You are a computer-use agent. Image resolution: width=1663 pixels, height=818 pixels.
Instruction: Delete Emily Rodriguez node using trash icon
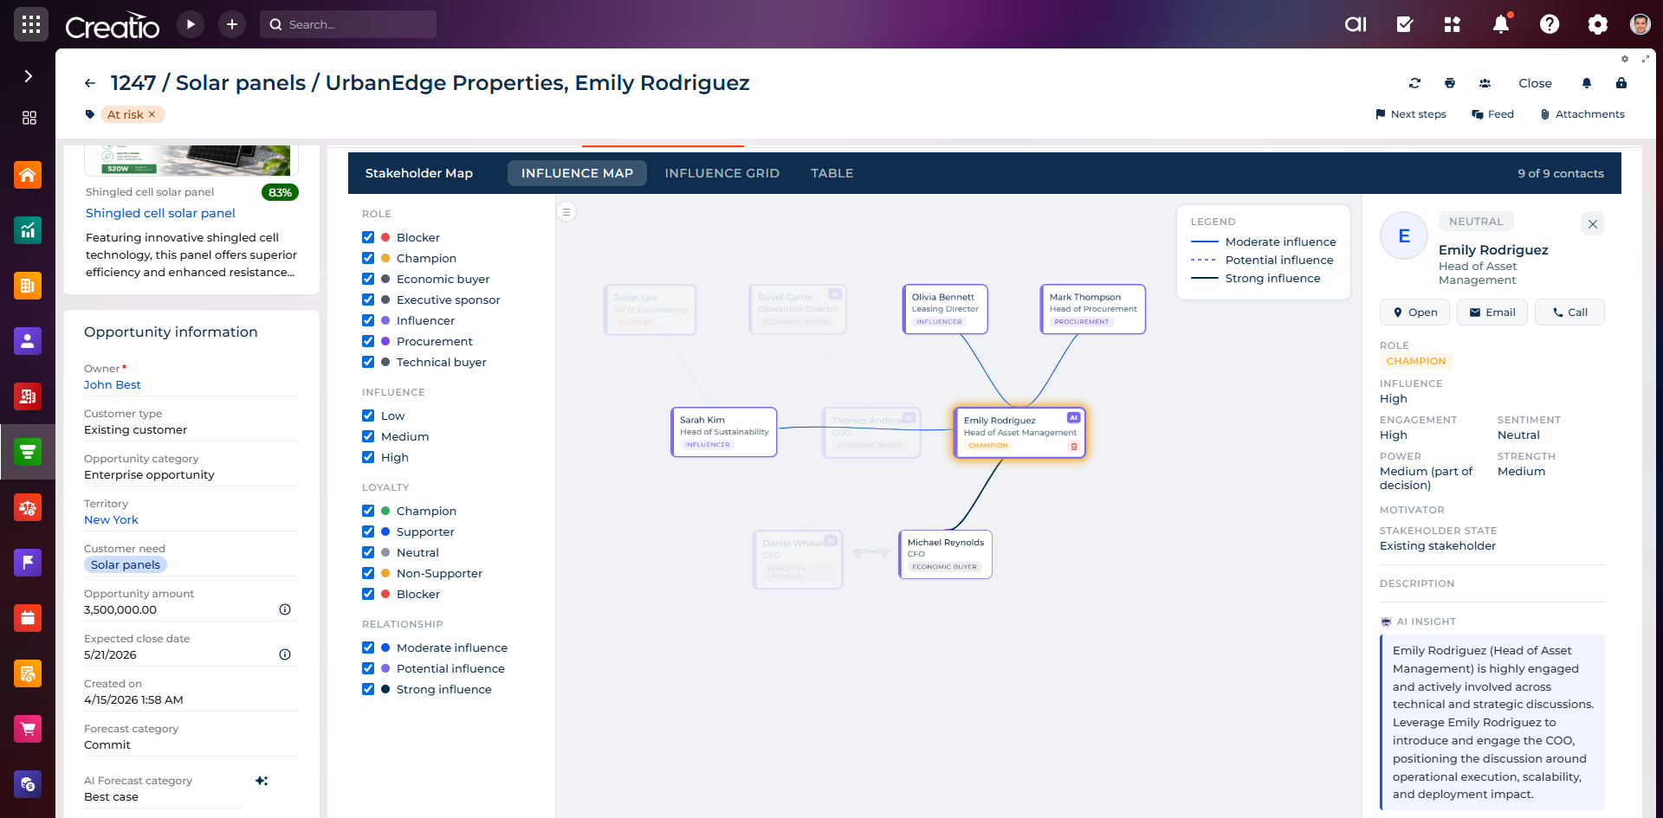[x=1074, y=447]
